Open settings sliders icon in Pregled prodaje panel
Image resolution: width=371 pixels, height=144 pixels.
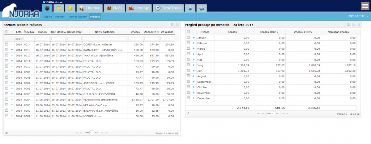click(x=354, y=25)
